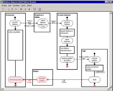Click the first edit checkmark toolbar icon
Viewport: 113px width, 91px height.
pos(3,9)
